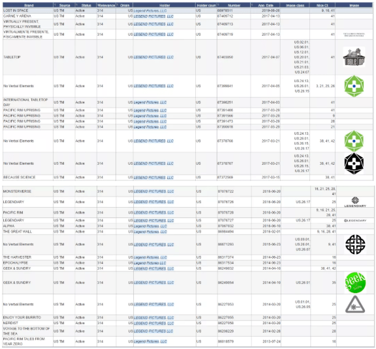Image resolution: width=376 pixels, height=349 pixels.
Task: Open the green Geek & Sundry logo
Action: pyautogui.click(x=355, y=283)
